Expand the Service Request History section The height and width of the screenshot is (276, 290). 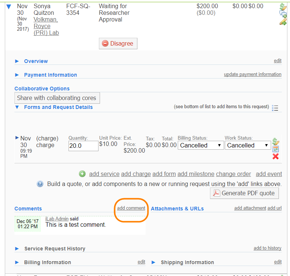point(17,249)
